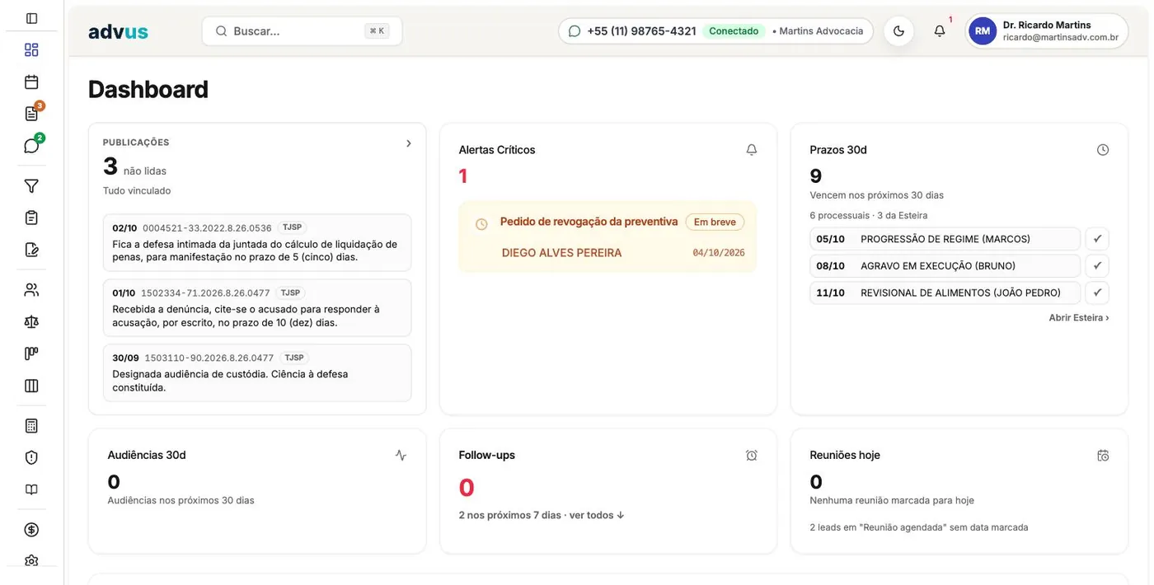Open notifications bell in top bar
The height and width of the screenshot is (585, 1154).
940,31
